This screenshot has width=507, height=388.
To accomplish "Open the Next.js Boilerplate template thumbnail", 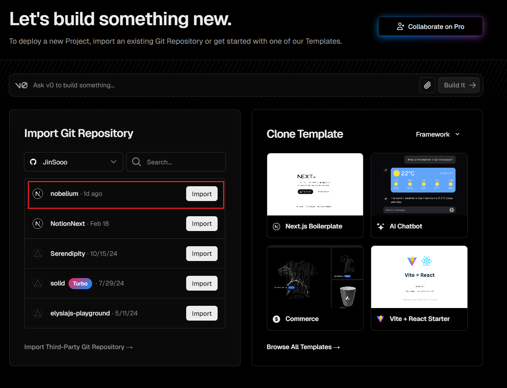I will (315, 184).
